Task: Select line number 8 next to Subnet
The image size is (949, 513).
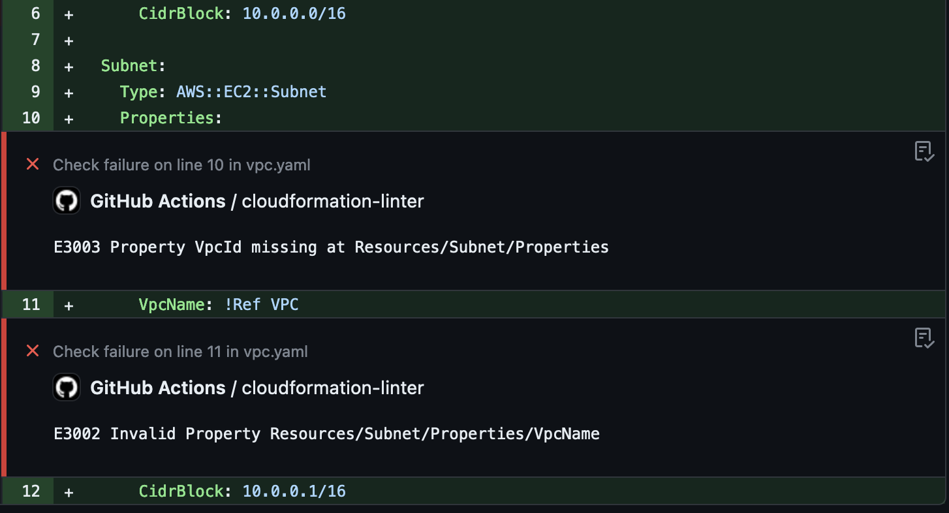Action: coord(35,65)
